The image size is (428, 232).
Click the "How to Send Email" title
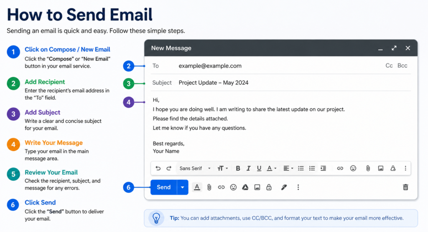pos(79,15)
